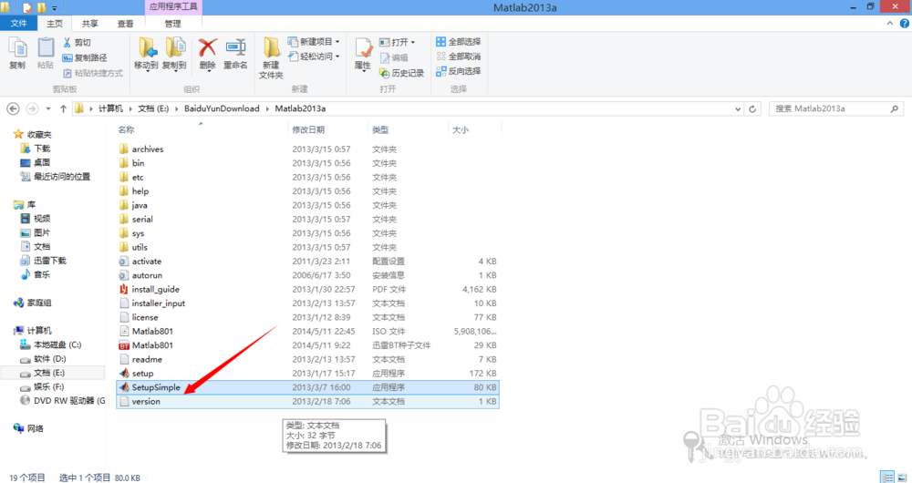The height and width of the screenshot is (483, 912).
Task: Click the 搜索 Matlab2013a search box
Action: 837,108
